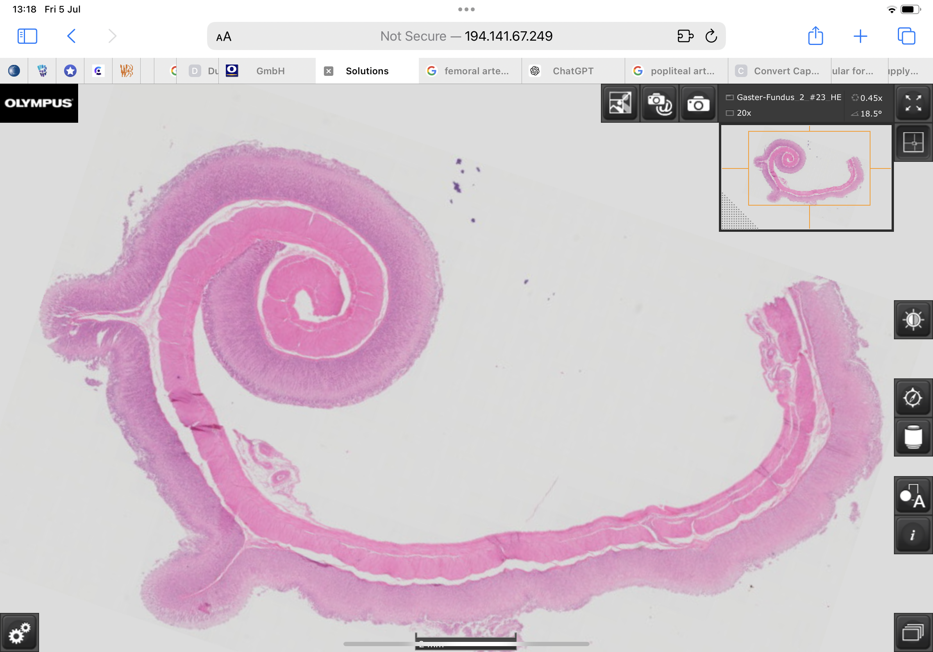Viewport: 933px width, 652px height.
Task: Toggle fullscreen with the expand arrows icon
Action: [x=913, y=103]
